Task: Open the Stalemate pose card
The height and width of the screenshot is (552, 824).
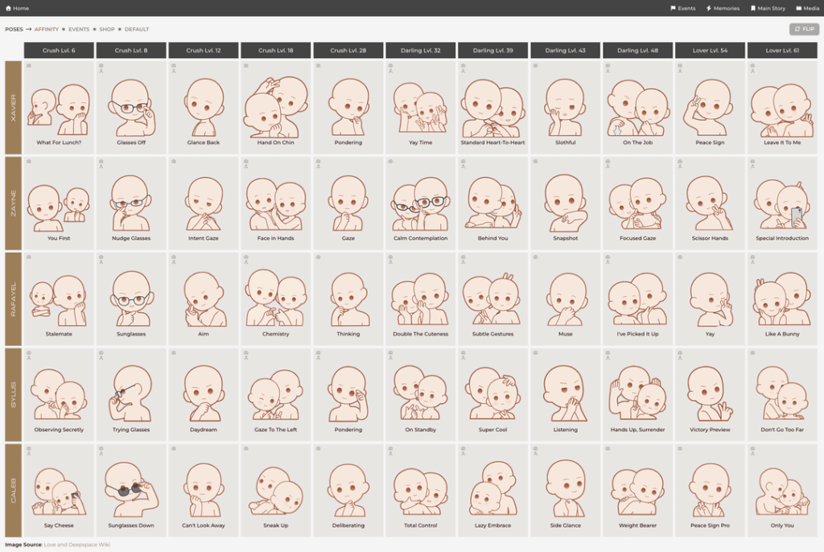Action: point(59,299)
